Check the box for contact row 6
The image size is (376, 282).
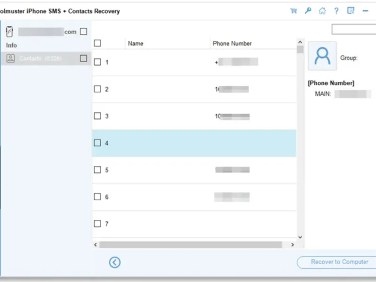coord(97,196)
